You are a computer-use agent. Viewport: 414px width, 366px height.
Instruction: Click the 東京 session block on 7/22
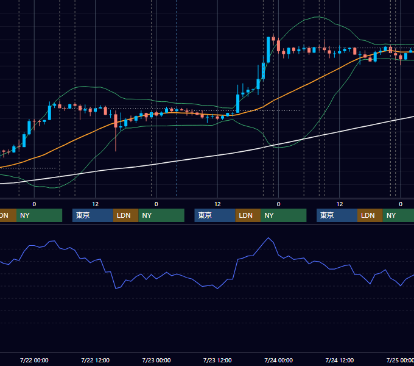coord(93,215)
